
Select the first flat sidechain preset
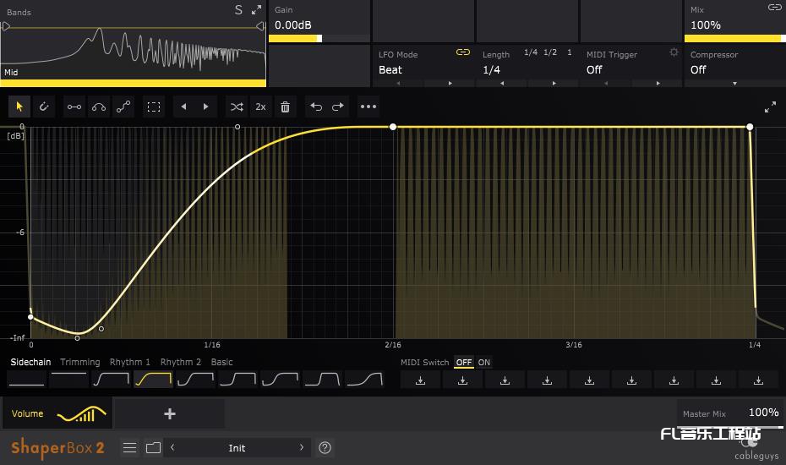tap(27, 380)
